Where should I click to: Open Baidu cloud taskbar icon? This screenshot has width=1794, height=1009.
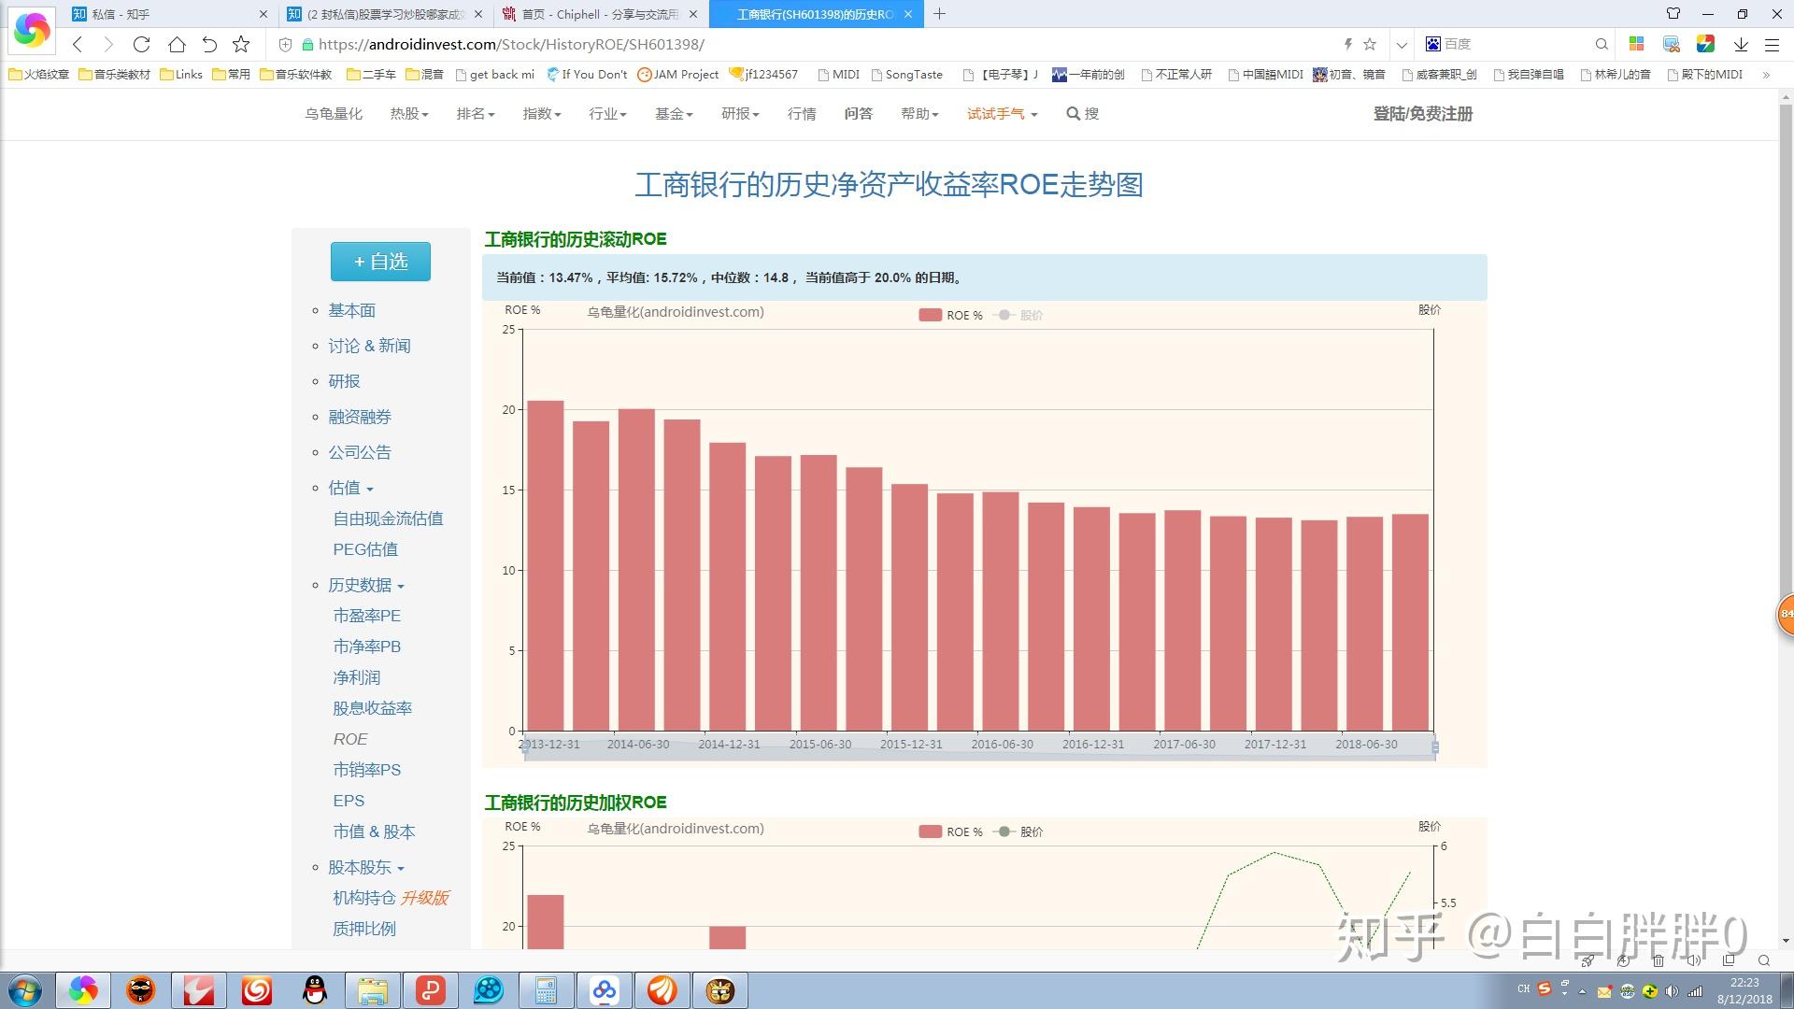pyautogui.click(x=604, y=990)
